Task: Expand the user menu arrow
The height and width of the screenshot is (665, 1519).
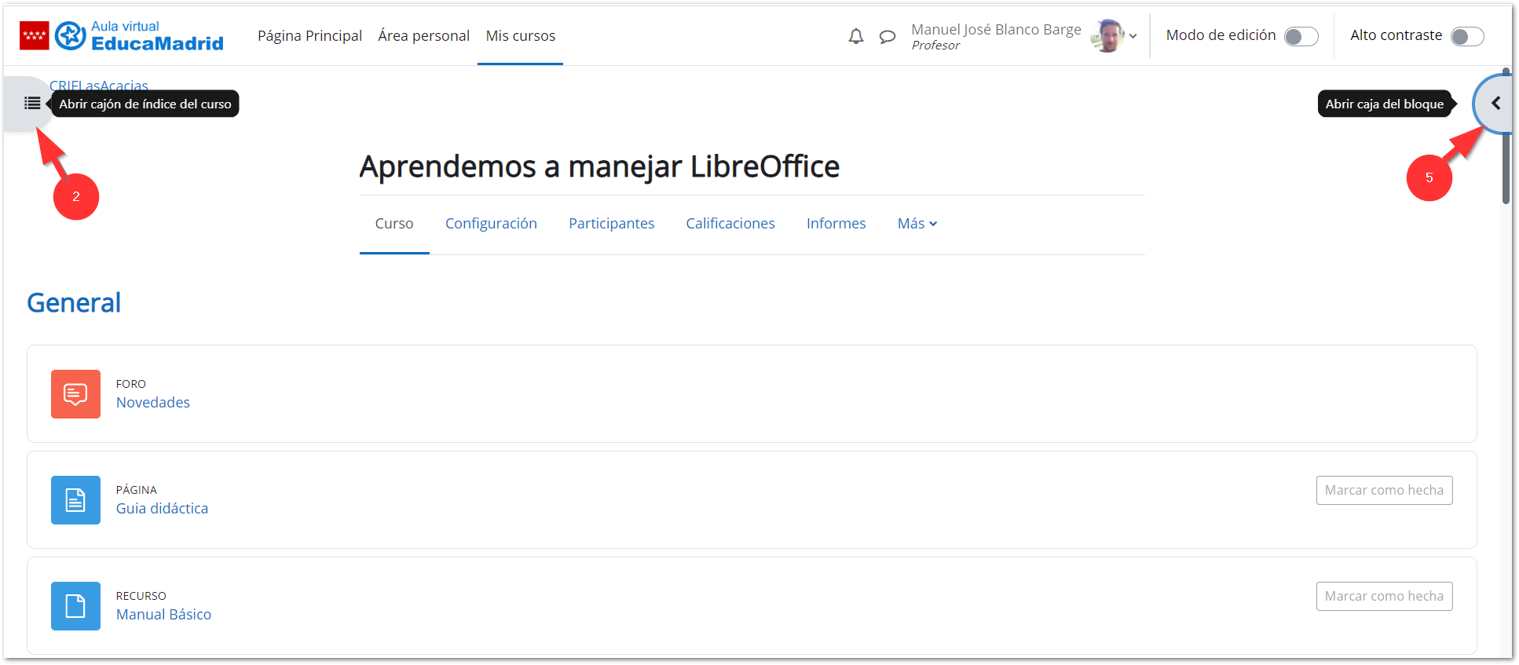Action: (x=1133, y=36)
